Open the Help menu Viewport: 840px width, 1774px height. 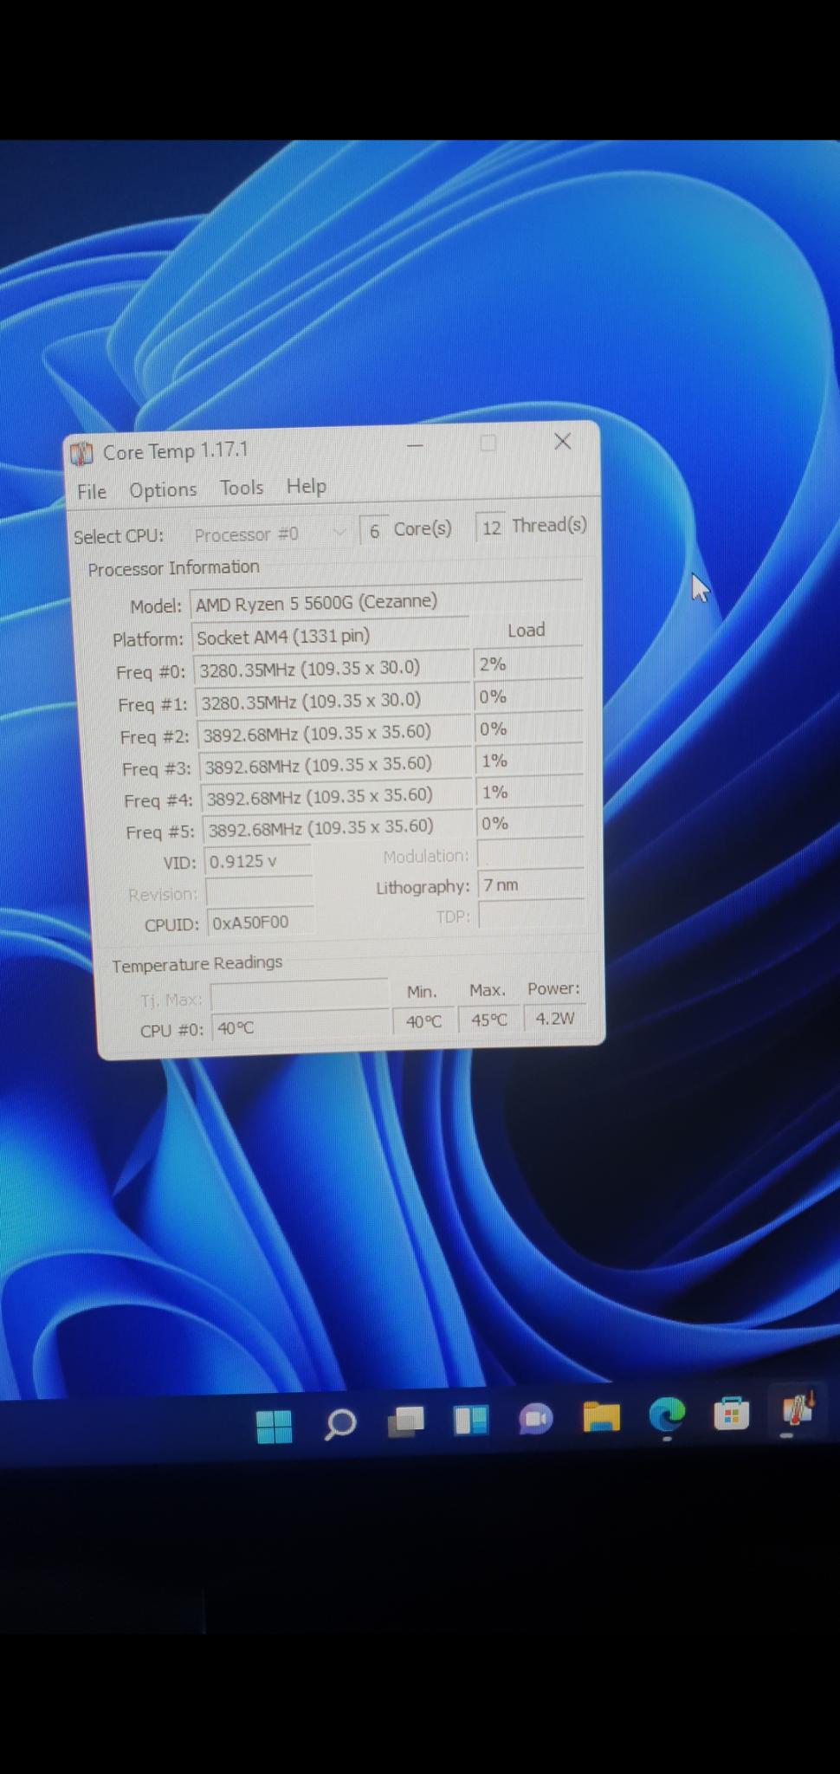pos(307,486)
